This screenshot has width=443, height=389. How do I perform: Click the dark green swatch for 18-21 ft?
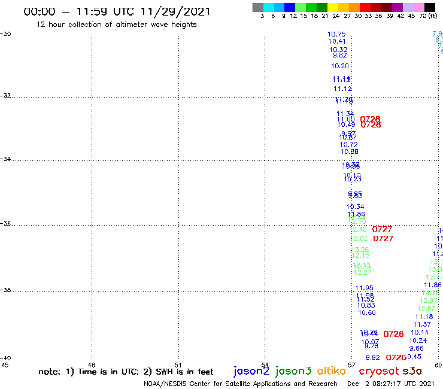(x=322, y=7)
